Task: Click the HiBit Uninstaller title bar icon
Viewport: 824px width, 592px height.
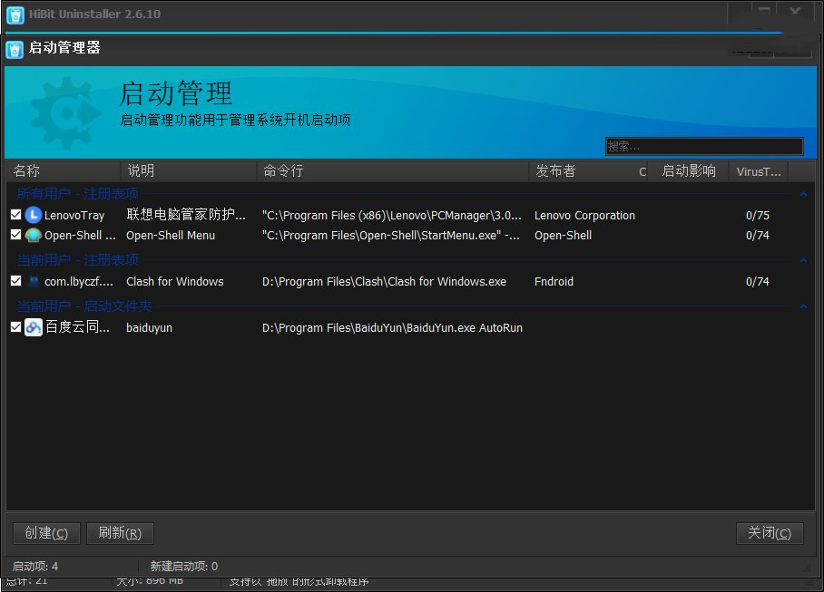Action: 15,15
